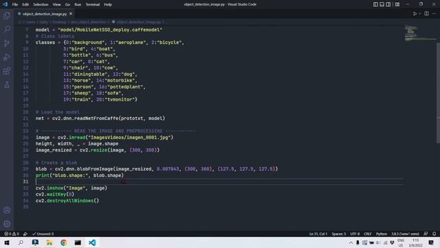Select language mode Python in status bar

(382, 234)
